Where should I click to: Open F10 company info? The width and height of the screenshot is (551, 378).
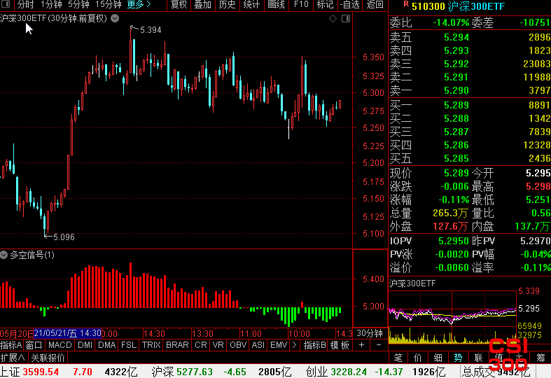(301, 5)
